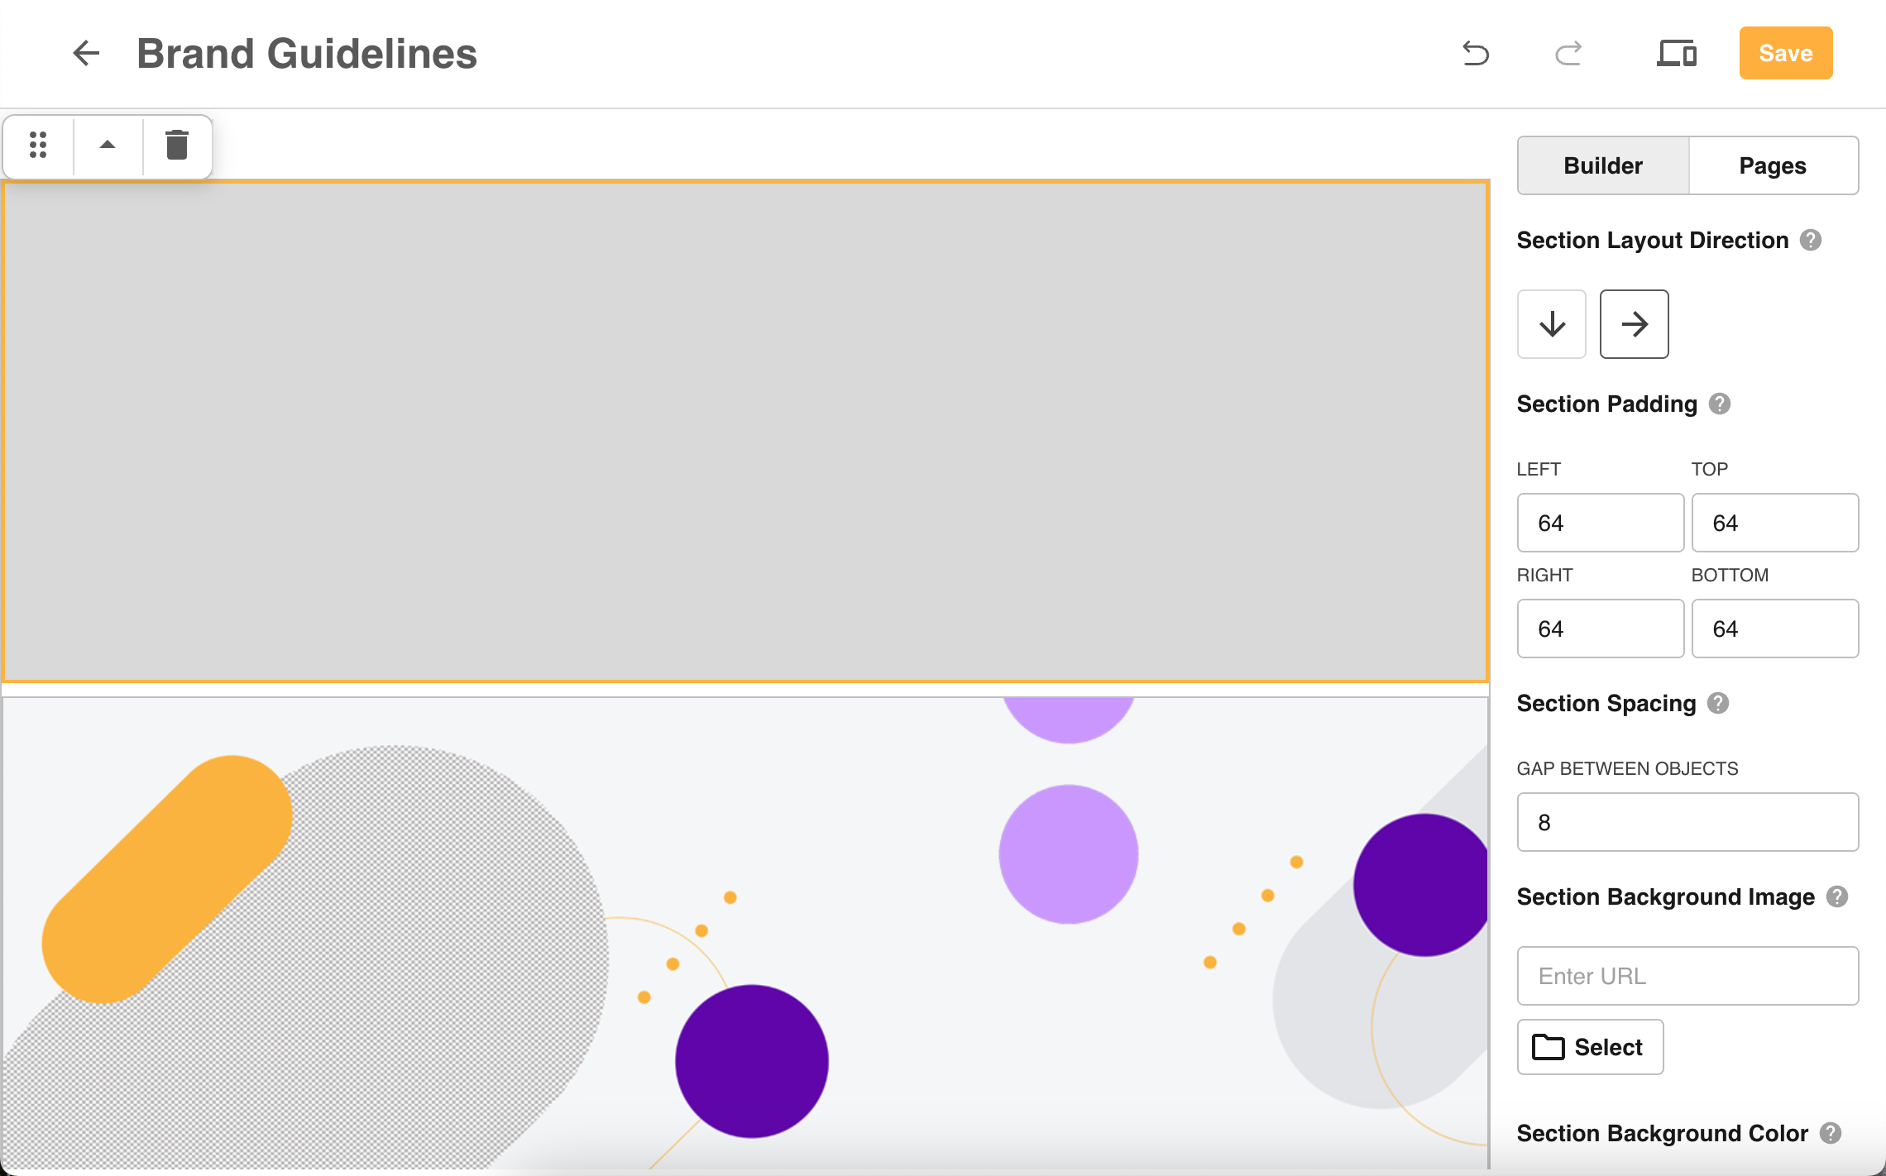1886x1176 pixels.
Task: Delete section with the trash icon
Action: coord(176,145)
